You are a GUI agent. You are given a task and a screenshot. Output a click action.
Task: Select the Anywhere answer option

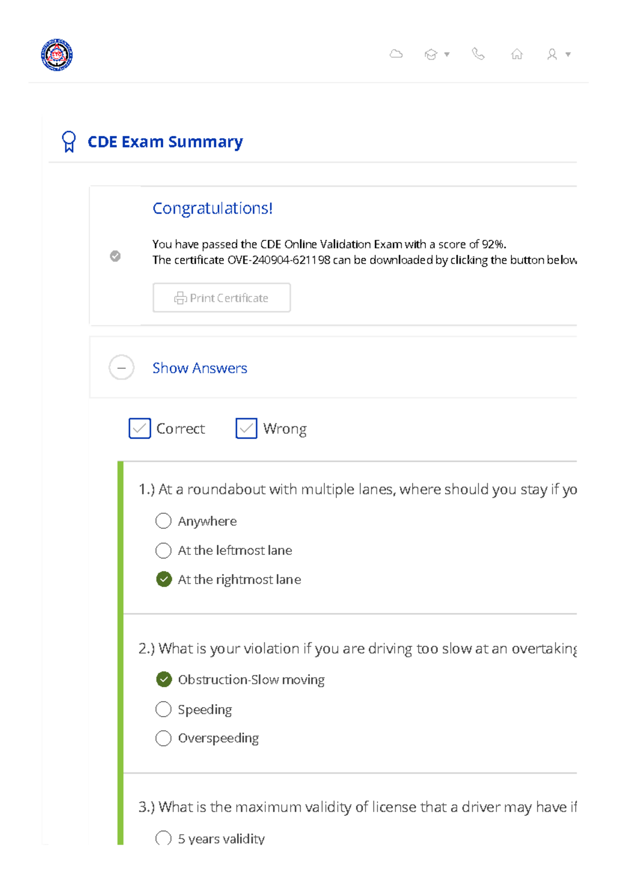point(163,520)
